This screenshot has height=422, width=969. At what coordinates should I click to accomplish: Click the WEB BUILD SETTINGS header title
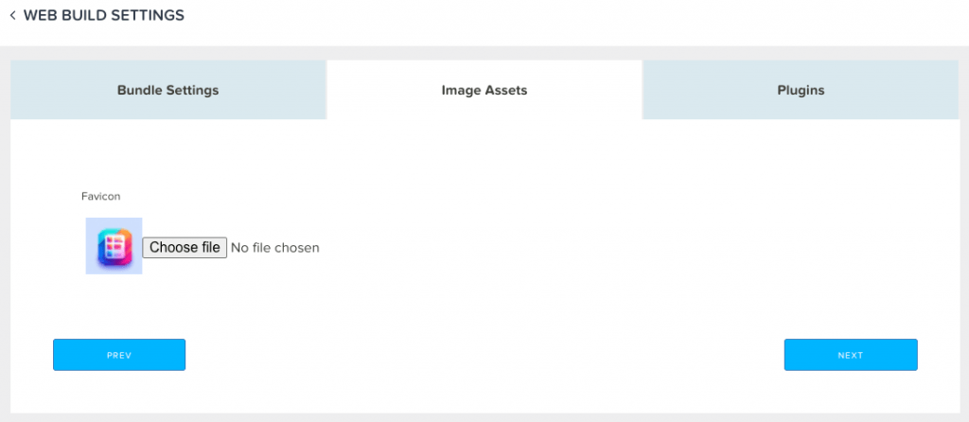tap(104, 15)
